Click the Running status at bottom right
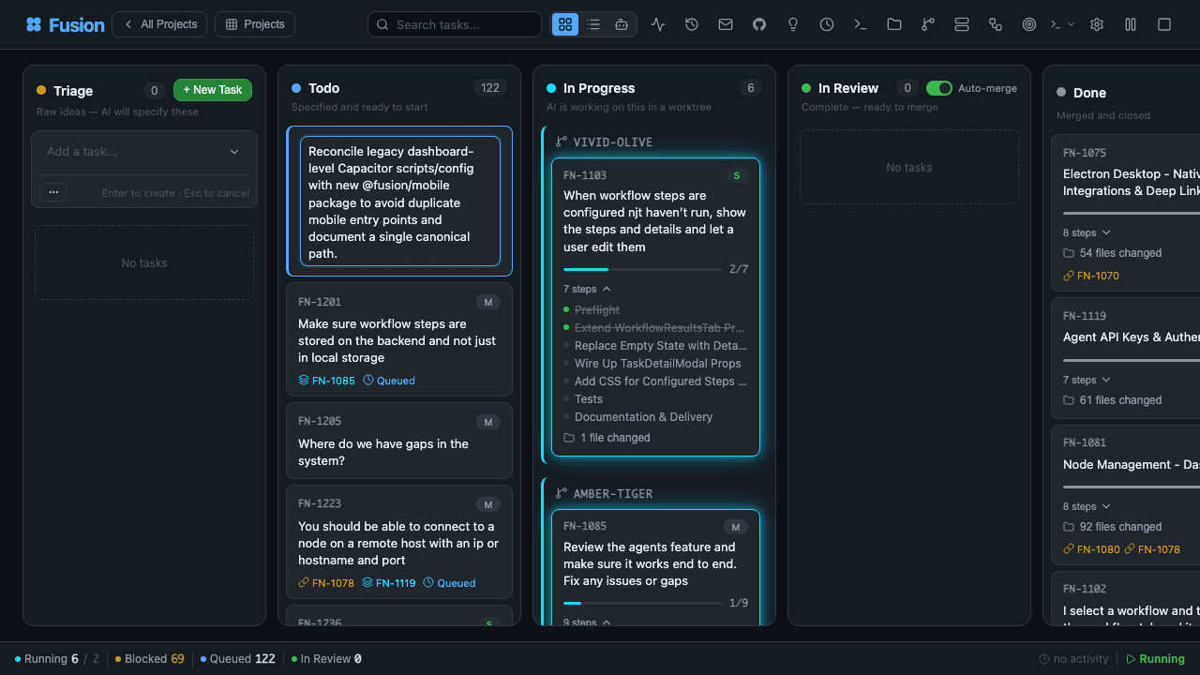The width and height of the screenshot is (1200, 675). pyautogui.click(x=1155, y=659)
